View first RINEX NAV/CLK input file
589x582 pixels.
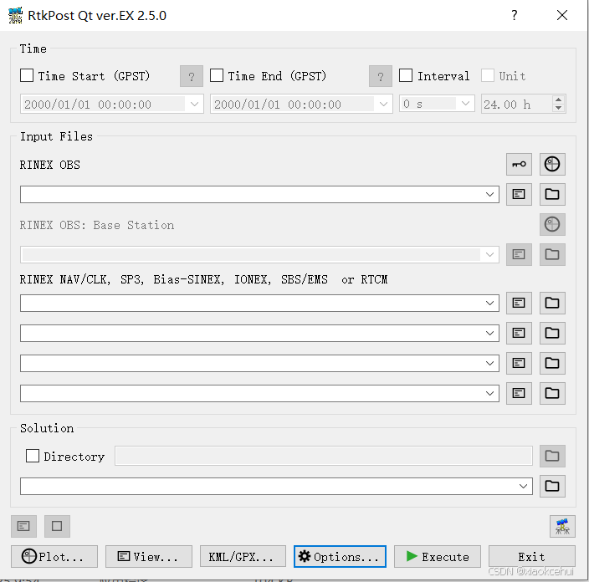pos(519,303)
